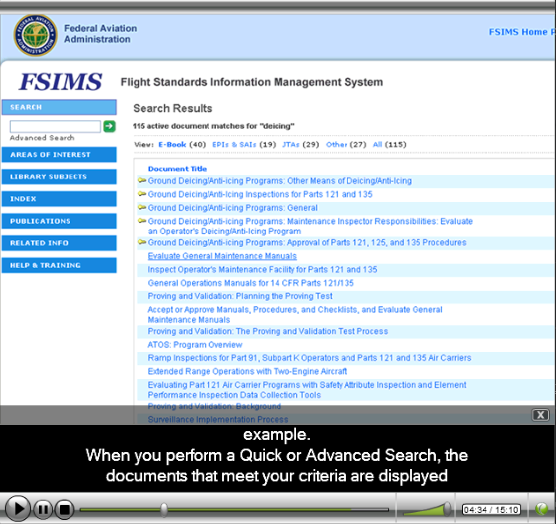
Task: Filter results by JTAs view
Action: (291, 144)
